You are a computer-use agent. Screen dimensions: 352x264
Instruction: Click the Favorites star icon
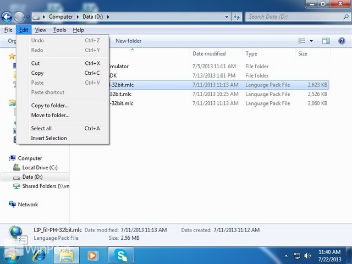click(12, 56)
